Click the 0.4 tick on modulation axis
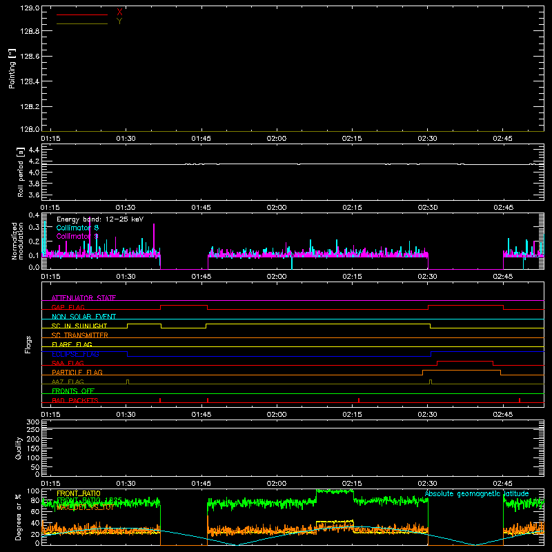The image size is (552, 552). pos(34,215)
